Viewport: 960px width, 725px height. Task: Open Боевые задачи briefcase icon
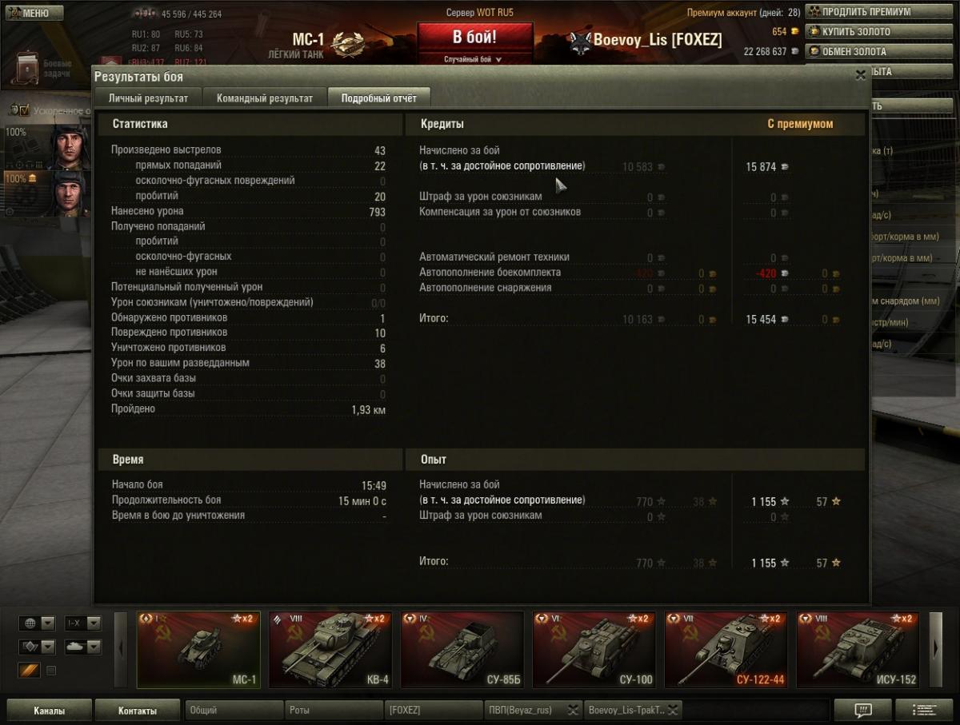26,70
